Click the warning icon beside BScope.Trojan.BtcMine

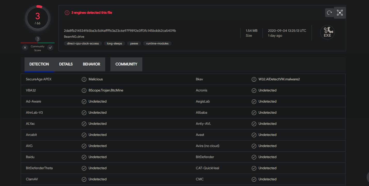click(84, 90)
